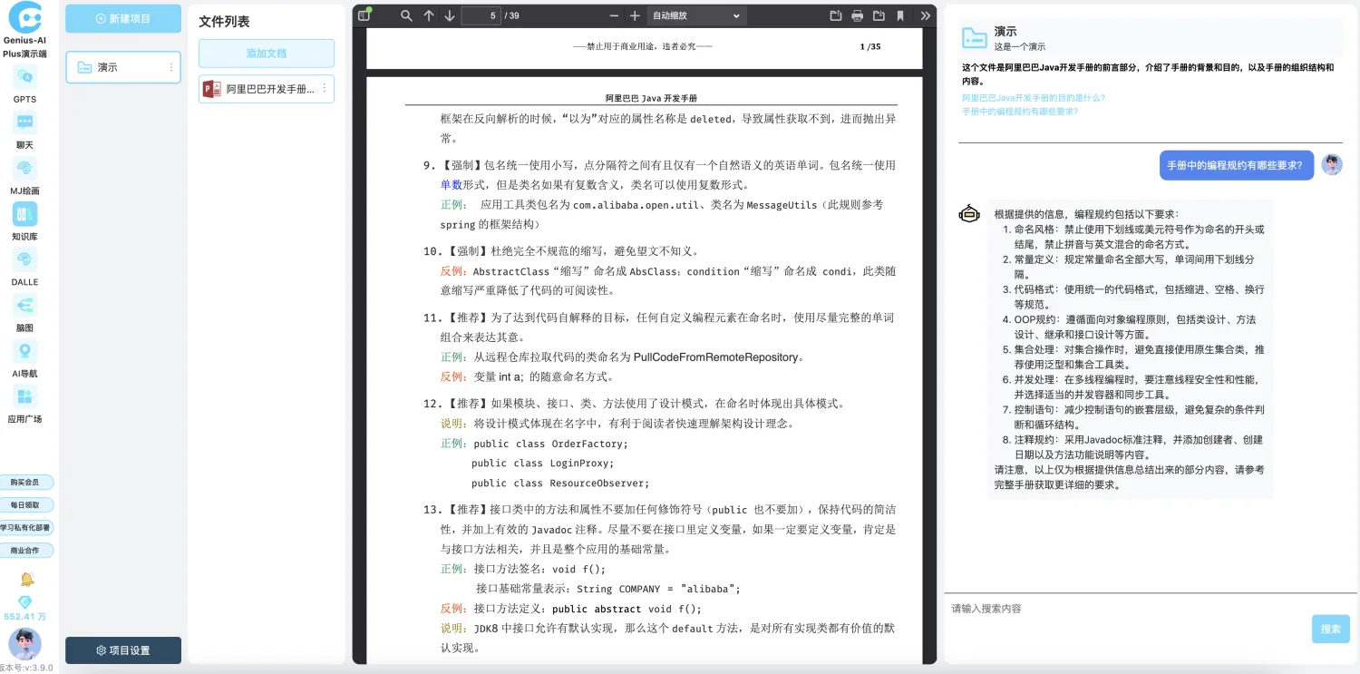The width and height of the screenshot is (1360, 674).
Task: Zoom out the PDF with minus
Action: coord(614,15)
